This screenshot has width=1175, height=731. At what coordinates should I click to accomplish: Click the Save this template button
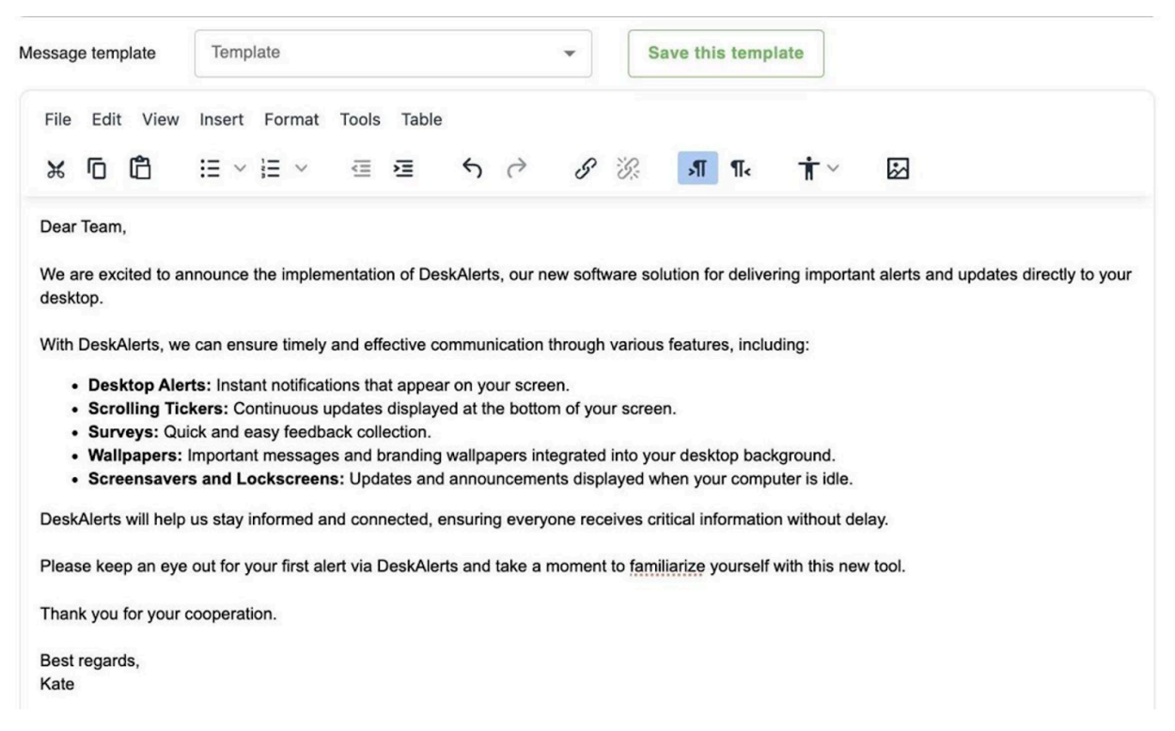click(x=726, y=54)
